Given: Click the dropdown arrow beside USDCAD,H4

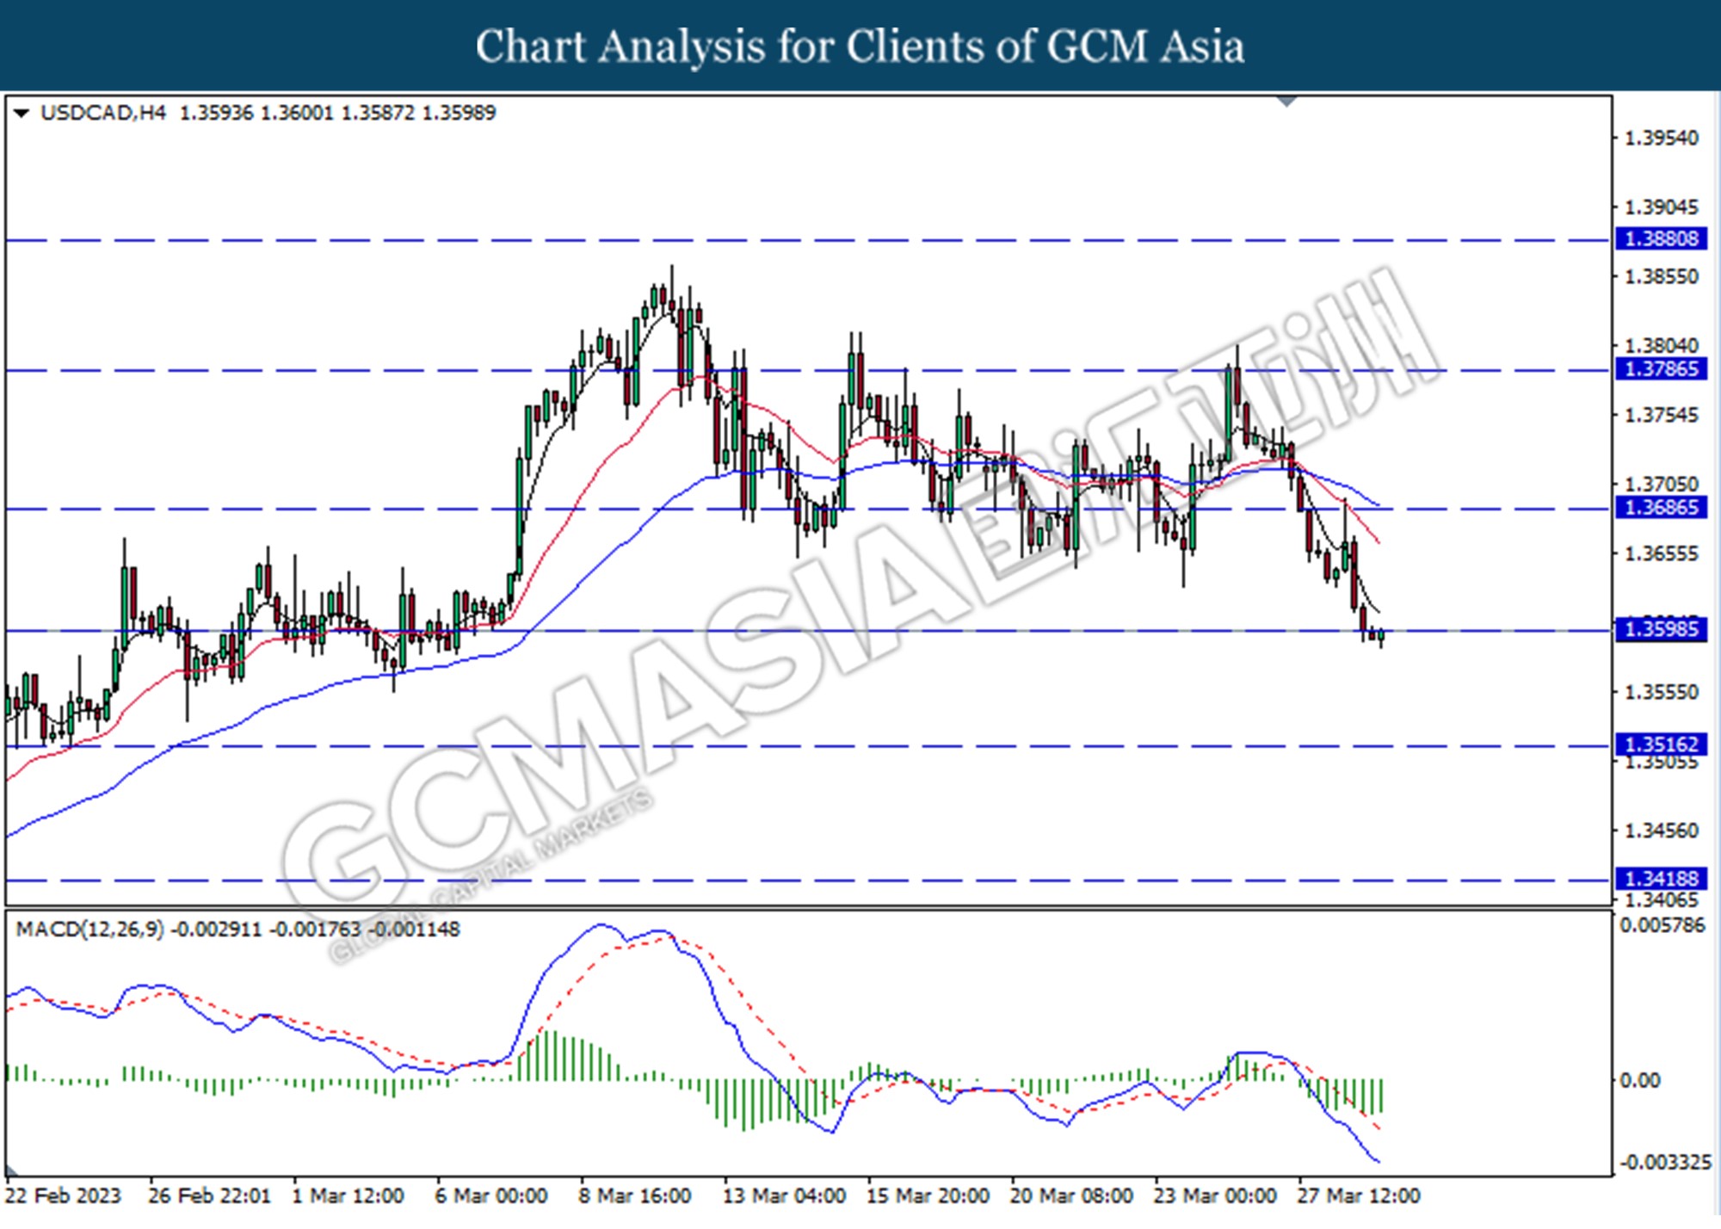Looking at the screenshot, I should click(22, 113).
